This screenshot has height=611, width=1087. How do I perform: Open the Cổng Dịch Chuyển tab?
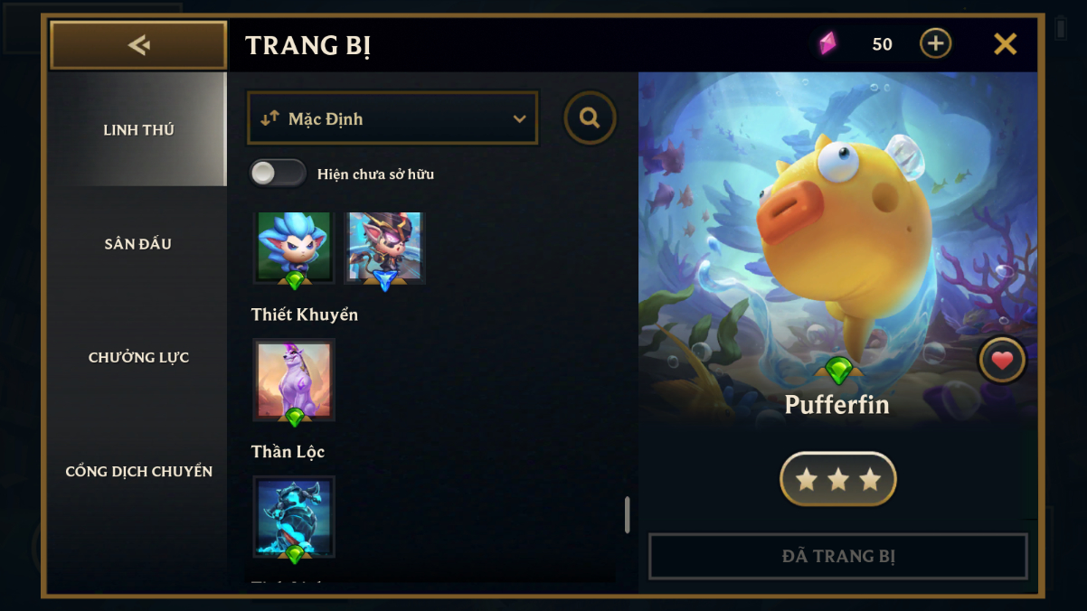pyautogui.click(x=138, y=471)
